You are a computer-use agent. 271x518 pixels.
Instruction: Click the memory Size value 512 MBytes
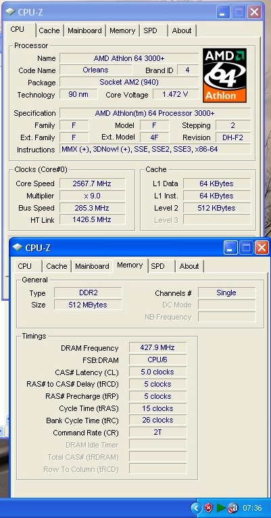coord(88,305)
